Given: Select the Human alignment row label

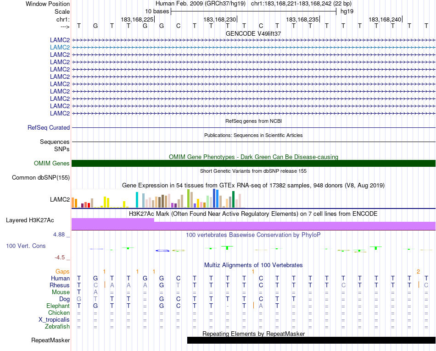Looking at the screenshot, I should (60, 279).
